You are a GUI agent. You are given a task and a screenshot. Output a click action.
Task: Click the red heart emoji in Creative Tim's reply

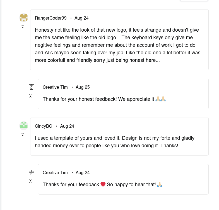tap(103, 184)
